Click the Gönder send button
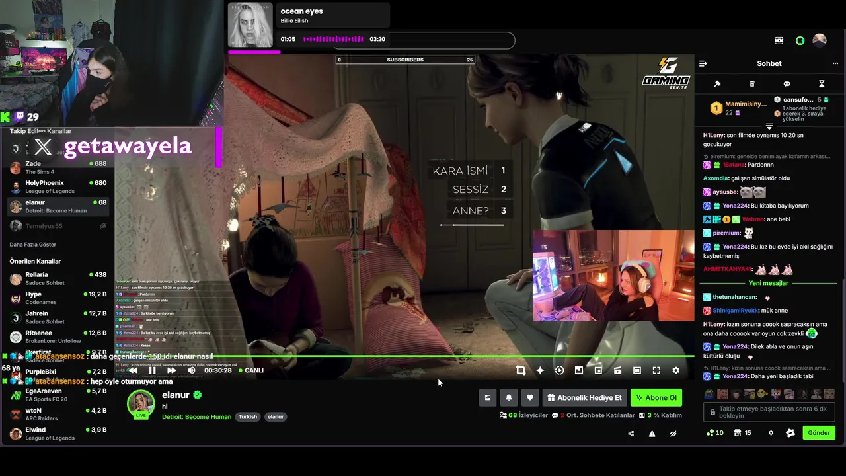Viewport: 846px width, 476px height. [x=819, y=433]
